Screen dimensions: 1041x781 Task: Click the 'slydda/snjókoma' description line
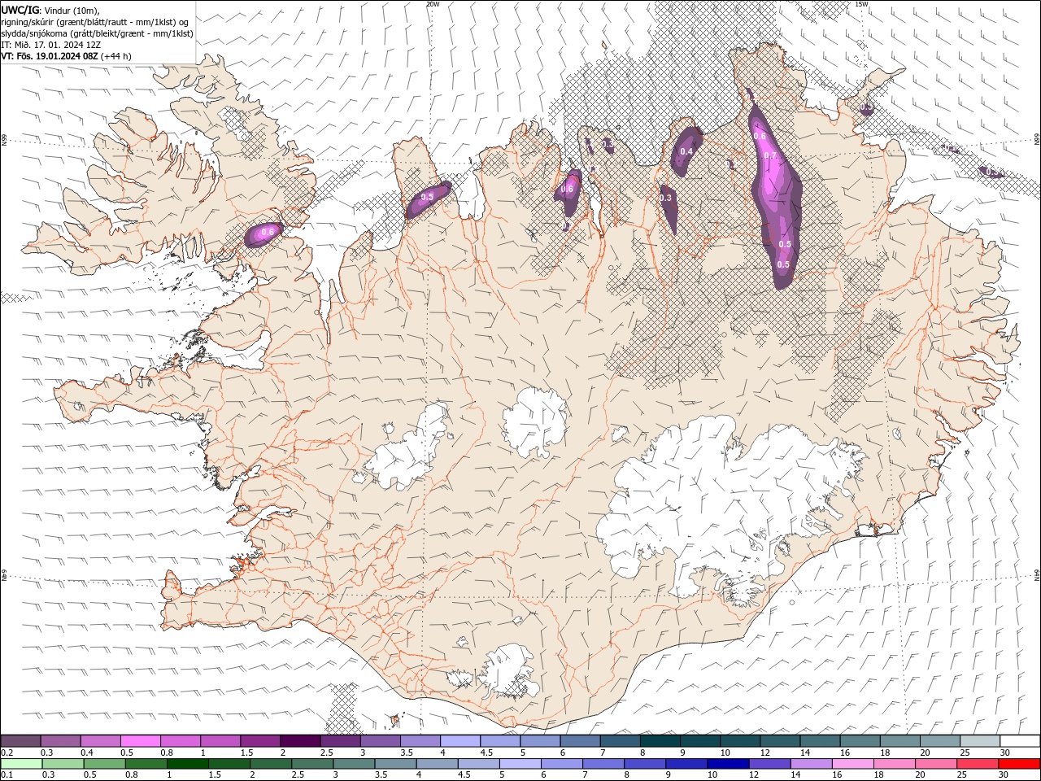(x=98, y=33)
